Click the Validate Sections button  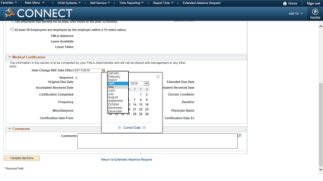pyautogui.click(x=22, y=158)
